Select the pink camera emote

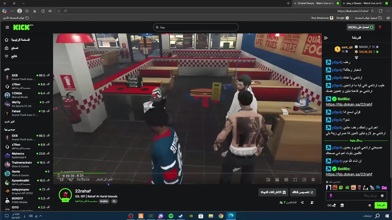tap(384, 187)
